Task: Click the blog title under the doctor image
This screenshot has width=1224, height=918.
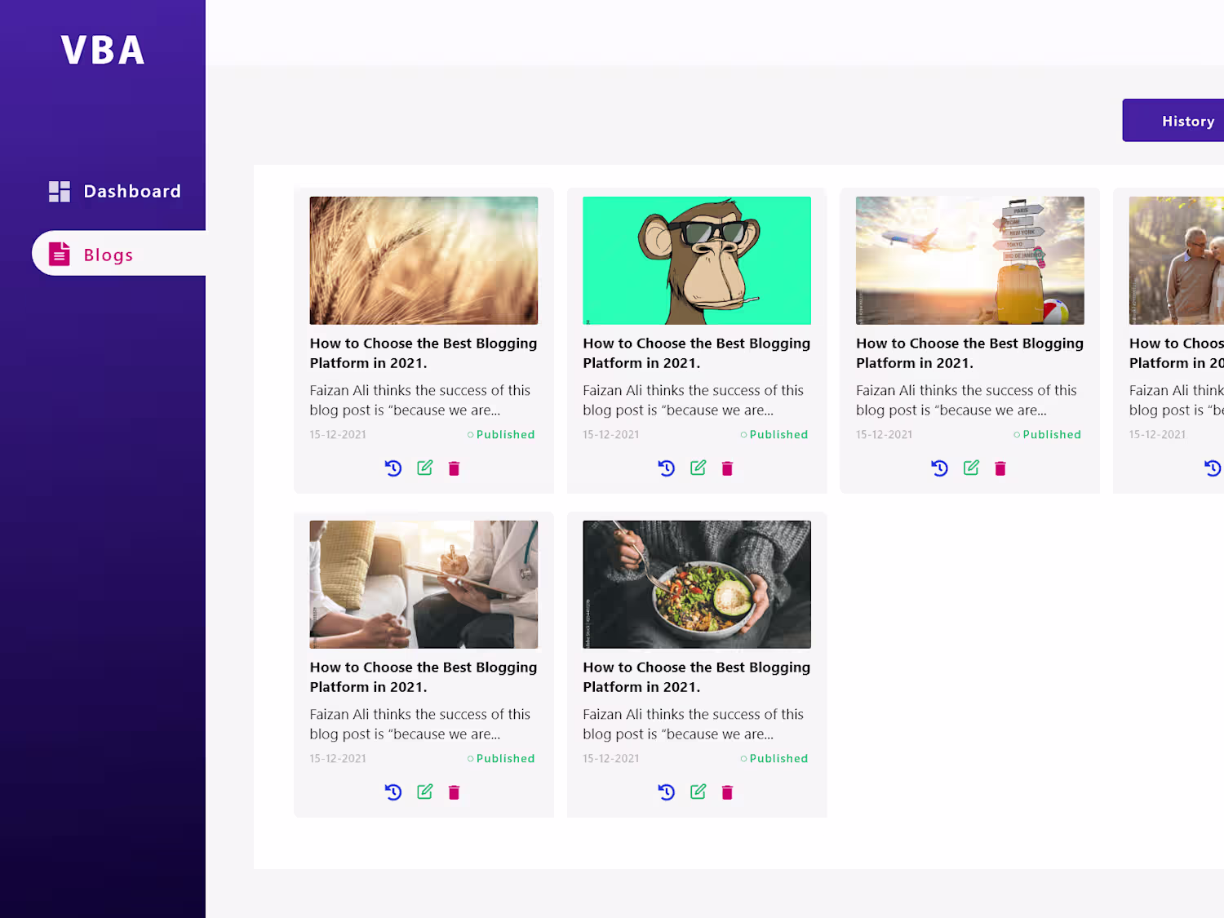Action: (424, 677)
